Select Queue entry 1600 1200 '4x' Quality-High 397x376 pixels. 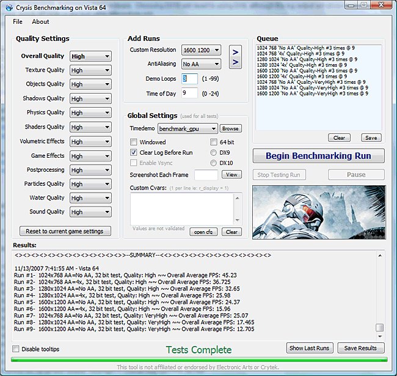point(302,76)
